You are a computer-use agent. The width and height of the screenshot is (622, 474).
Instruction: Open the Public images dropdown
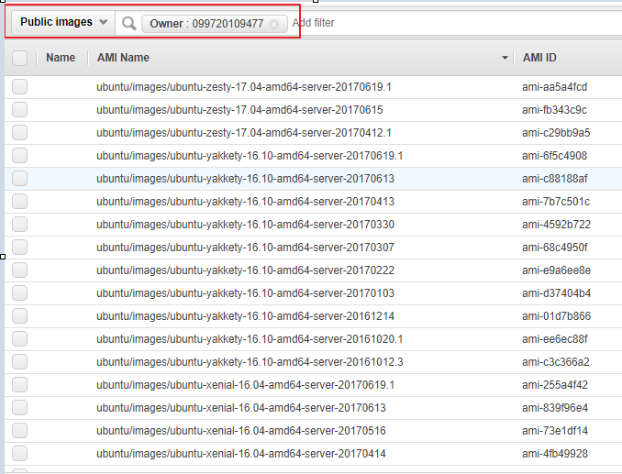click(63, 22)
